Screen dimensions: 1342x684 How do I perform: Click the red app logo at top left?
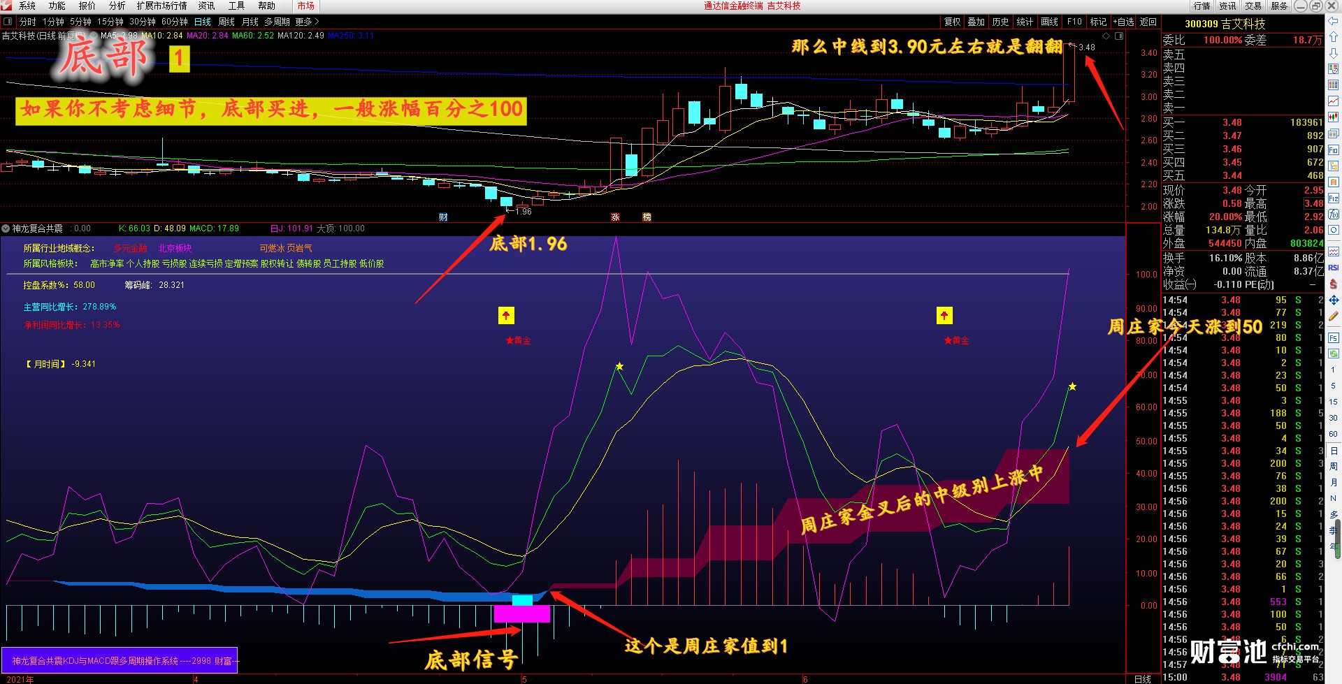[5, 6]
